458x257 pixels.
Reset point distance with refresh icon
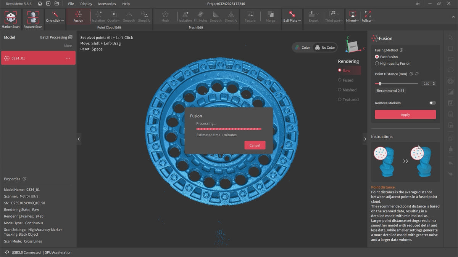pyautogui.click(x=417, y=74)
